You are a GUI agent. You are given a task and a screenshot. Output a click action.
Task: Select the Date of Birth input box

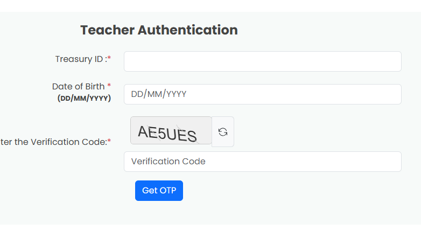pos(262,94)
